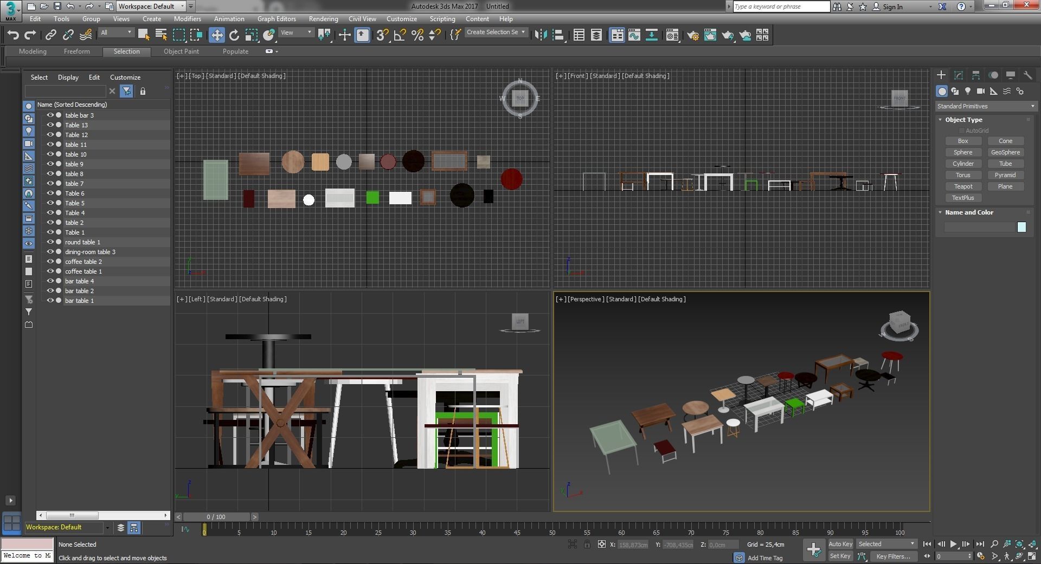
Task: Open the object color swatch in Name and Color
Action: 1021,227
